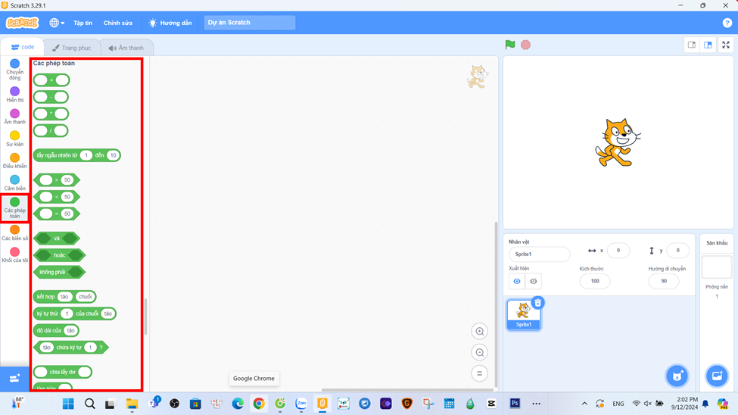Click the lấy ngẫu nhiên từ block

[x=76, y=155]
